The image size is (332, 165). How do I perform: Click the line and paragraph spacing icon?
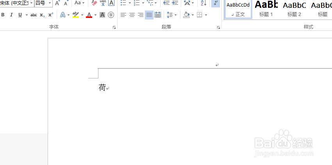point(170,15)
